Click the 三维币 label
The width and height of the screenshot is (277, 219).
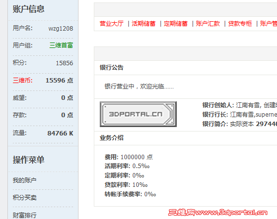23,81
